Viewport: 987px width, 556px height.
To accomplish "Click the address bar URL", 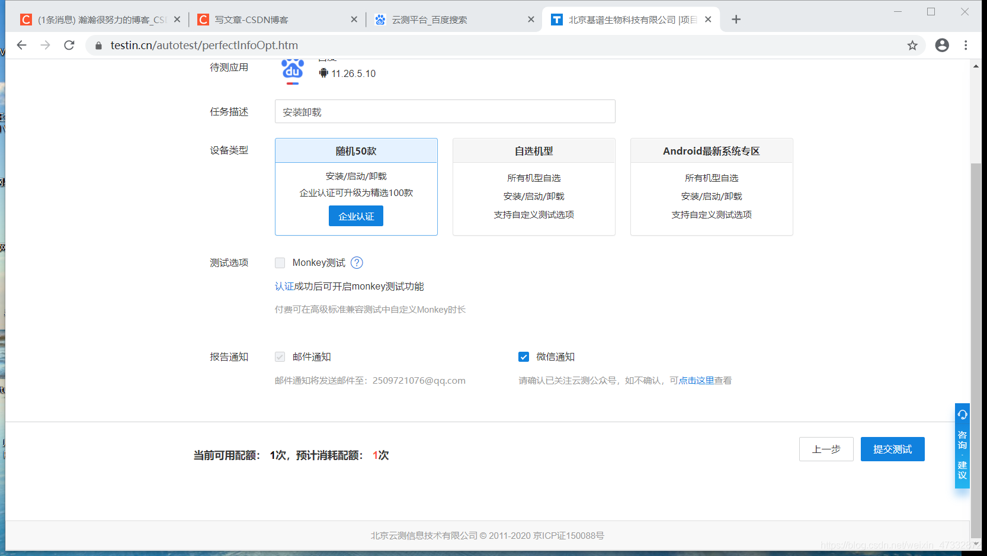I will point(204,45).
